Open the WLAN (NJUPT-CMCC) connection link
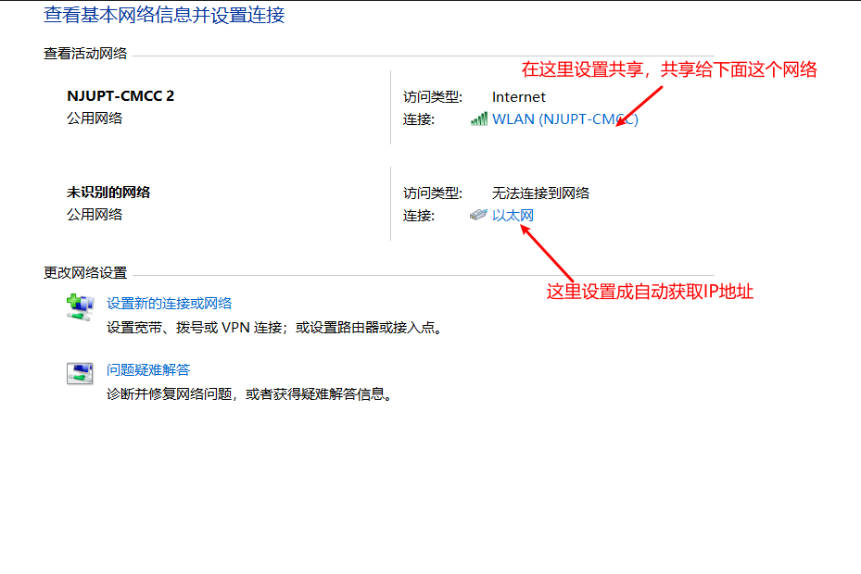Viewport: 861px width, 574px height. click(x=565, y=119)
